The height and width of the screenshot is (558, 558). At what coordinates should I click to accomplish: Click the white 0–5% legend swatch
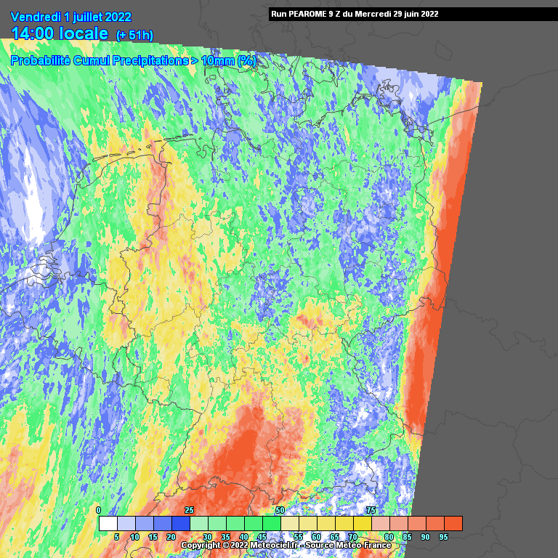108,523
